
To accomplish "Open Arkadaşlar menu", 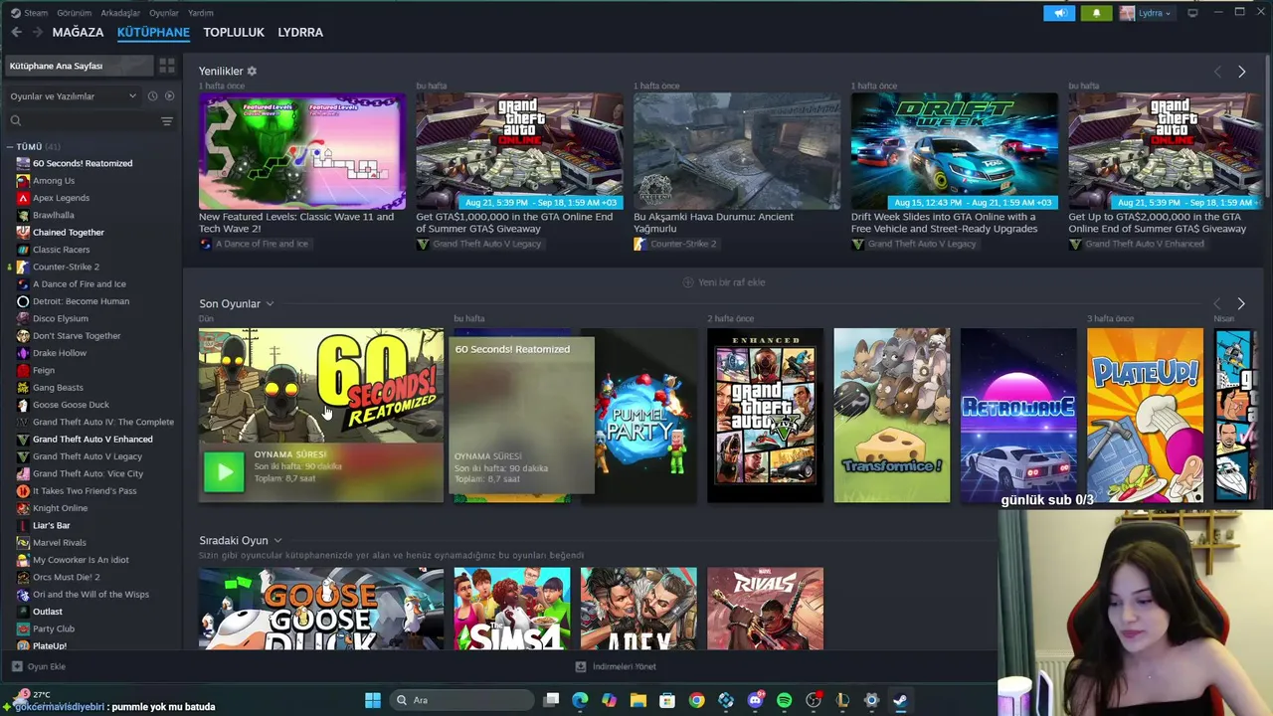I will [120, 13].
